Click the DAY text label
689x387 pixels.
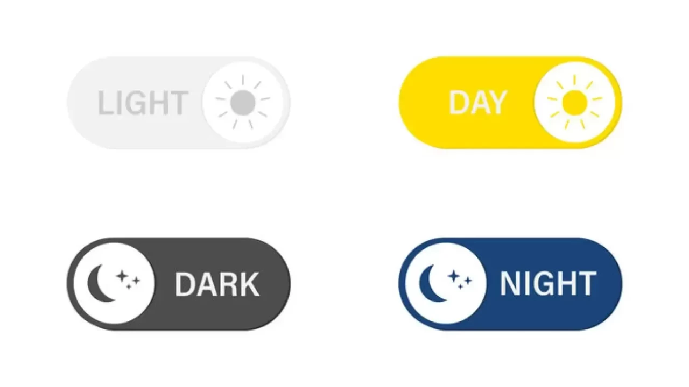click(477, 103)
